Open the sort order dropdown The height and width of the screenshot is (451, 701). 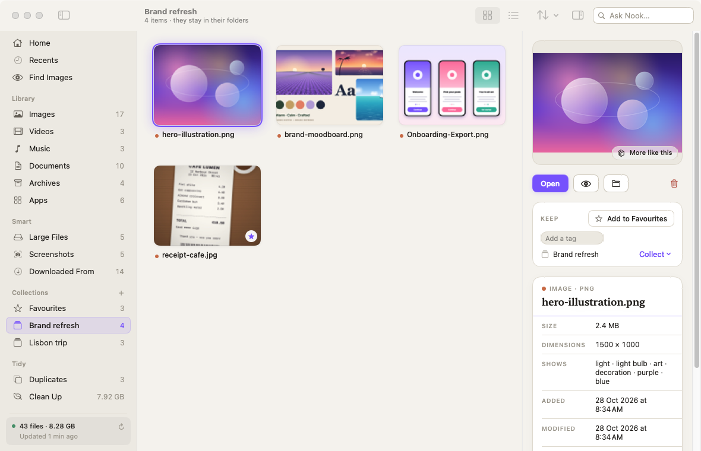(548, 15)
